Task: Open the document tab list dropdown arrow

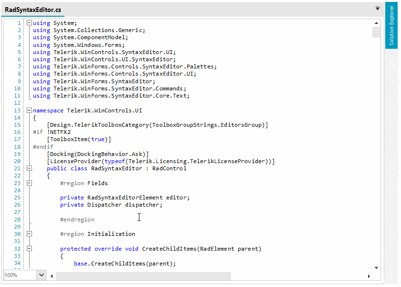Action: tap(378, 9)
